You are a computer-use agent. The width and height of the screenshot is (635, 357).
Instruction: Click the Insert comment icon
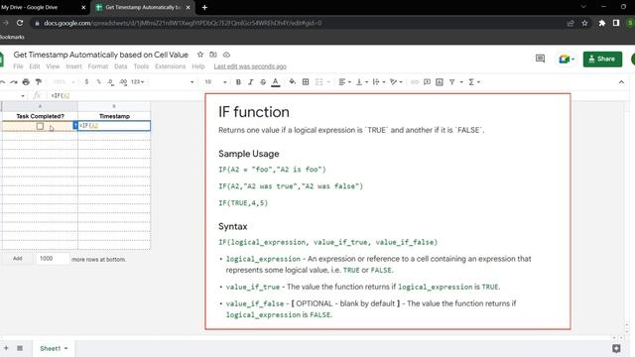tap(427, 82)
